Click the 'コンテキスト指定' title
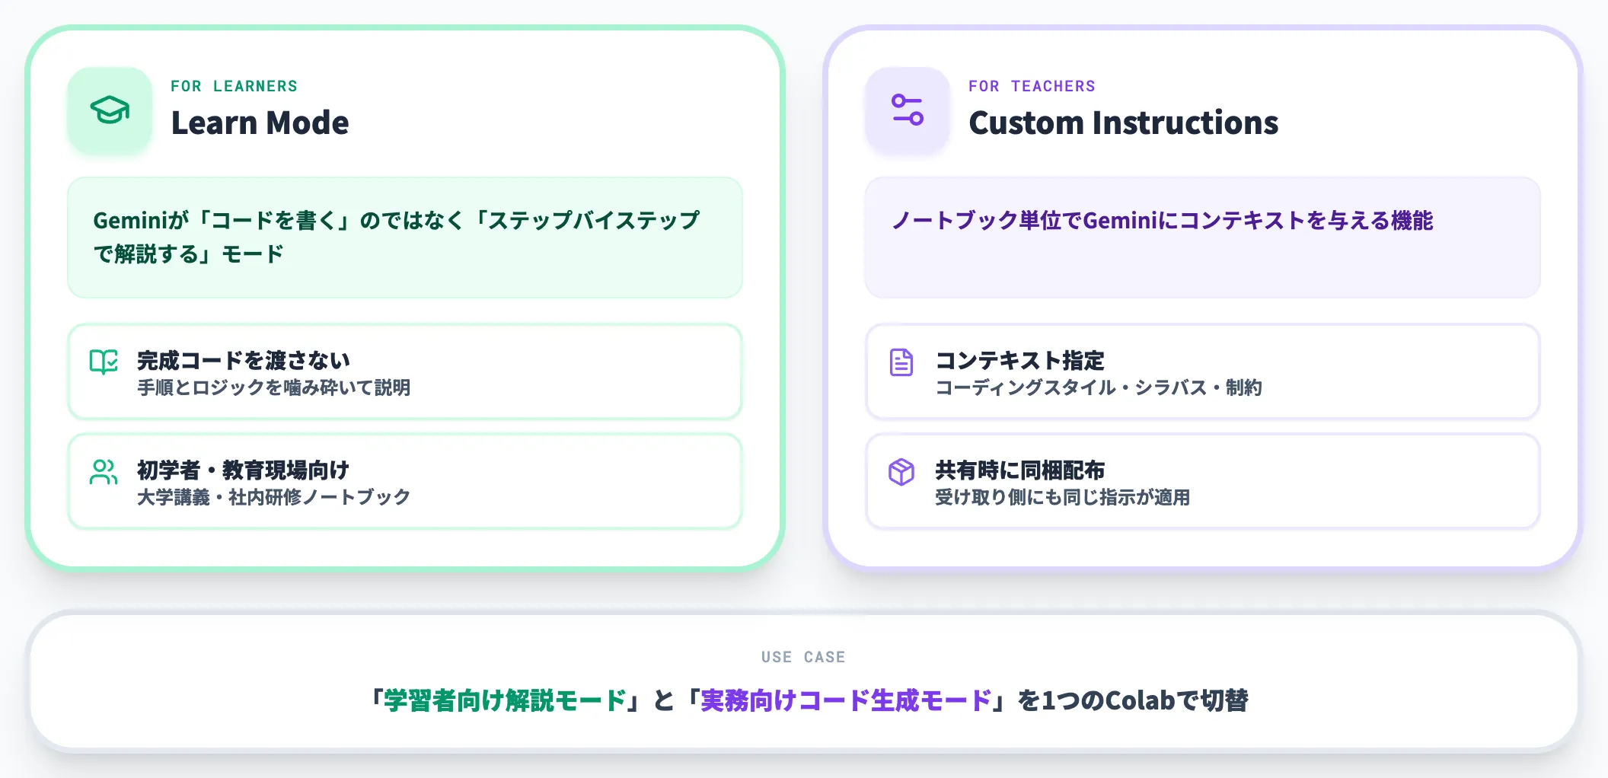 click(x=1019, y=360)
